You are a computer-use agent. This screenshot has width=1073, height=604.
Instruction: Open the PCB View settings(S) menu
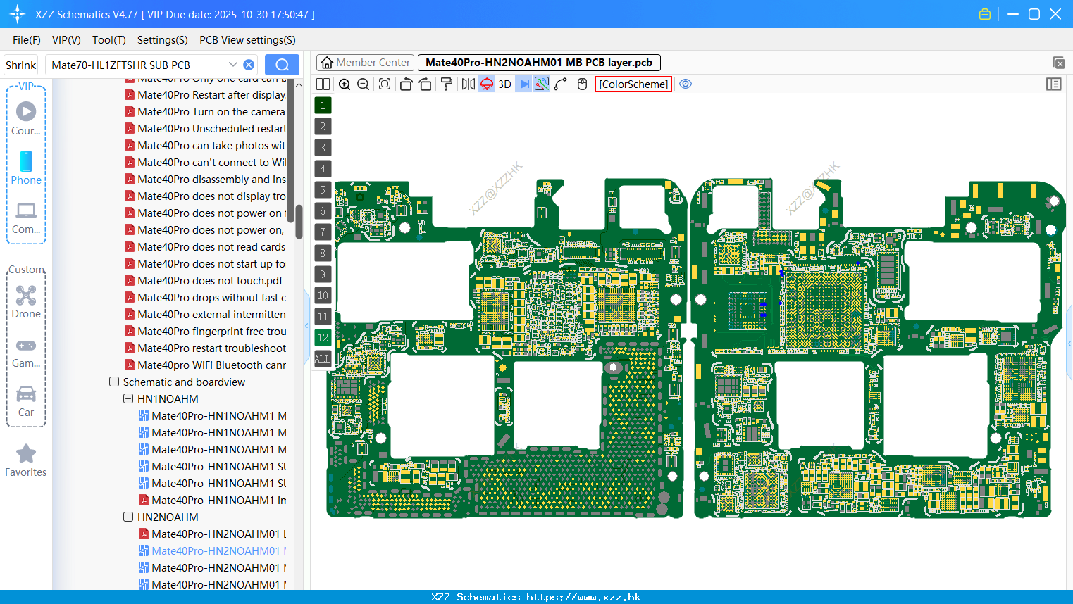(x=247, y=40)
